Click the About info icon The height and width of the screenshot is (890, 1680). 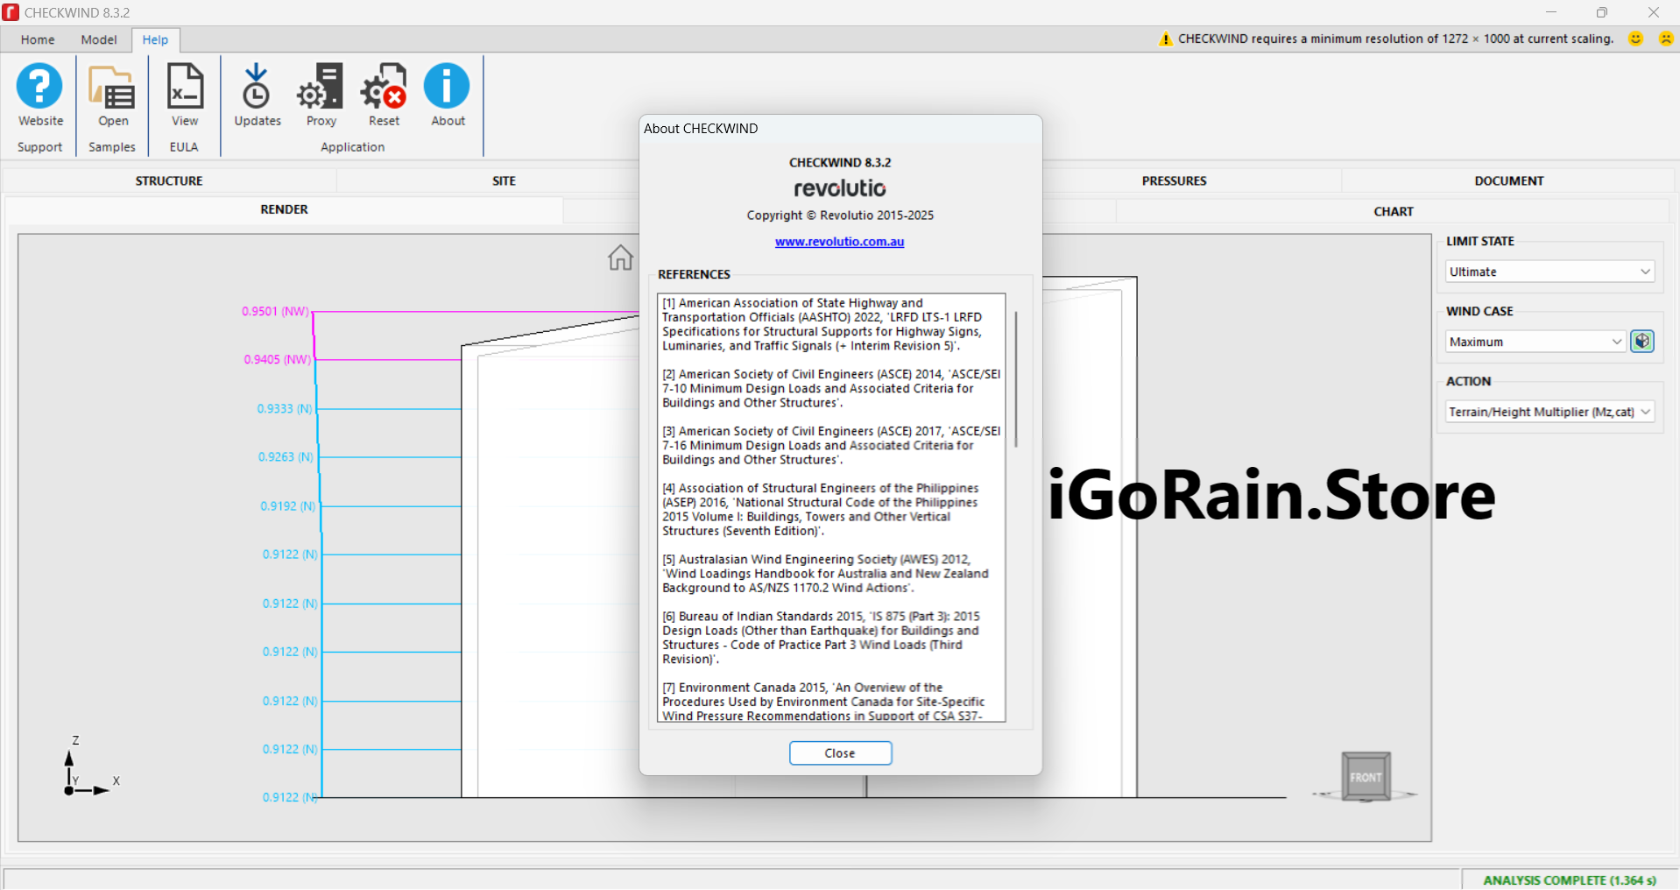point(447,87)
